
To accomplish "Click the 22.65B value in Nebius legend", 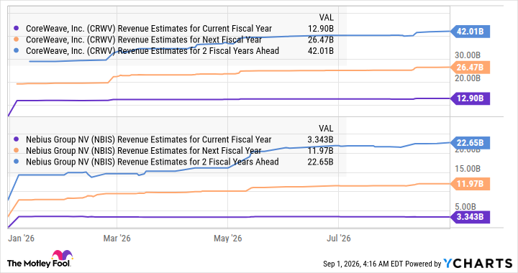I will point(320,162).
